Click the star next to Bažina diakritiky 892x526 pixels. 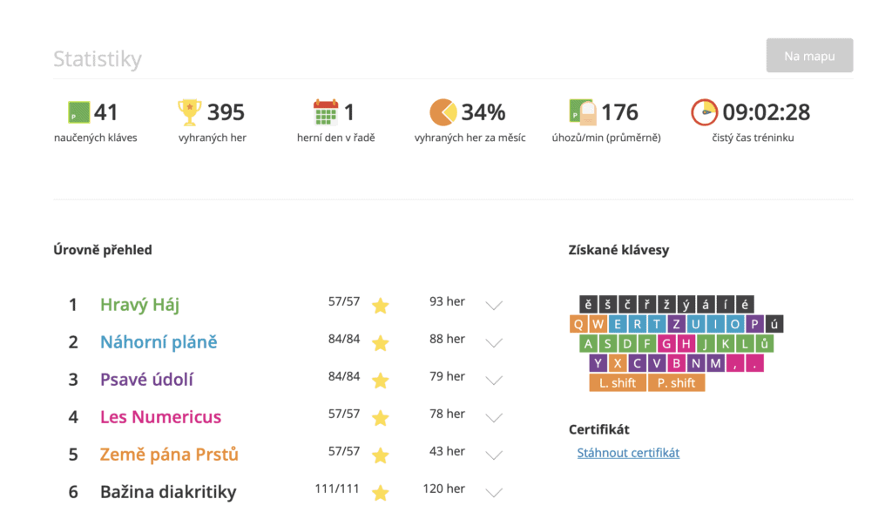(380, 493)
